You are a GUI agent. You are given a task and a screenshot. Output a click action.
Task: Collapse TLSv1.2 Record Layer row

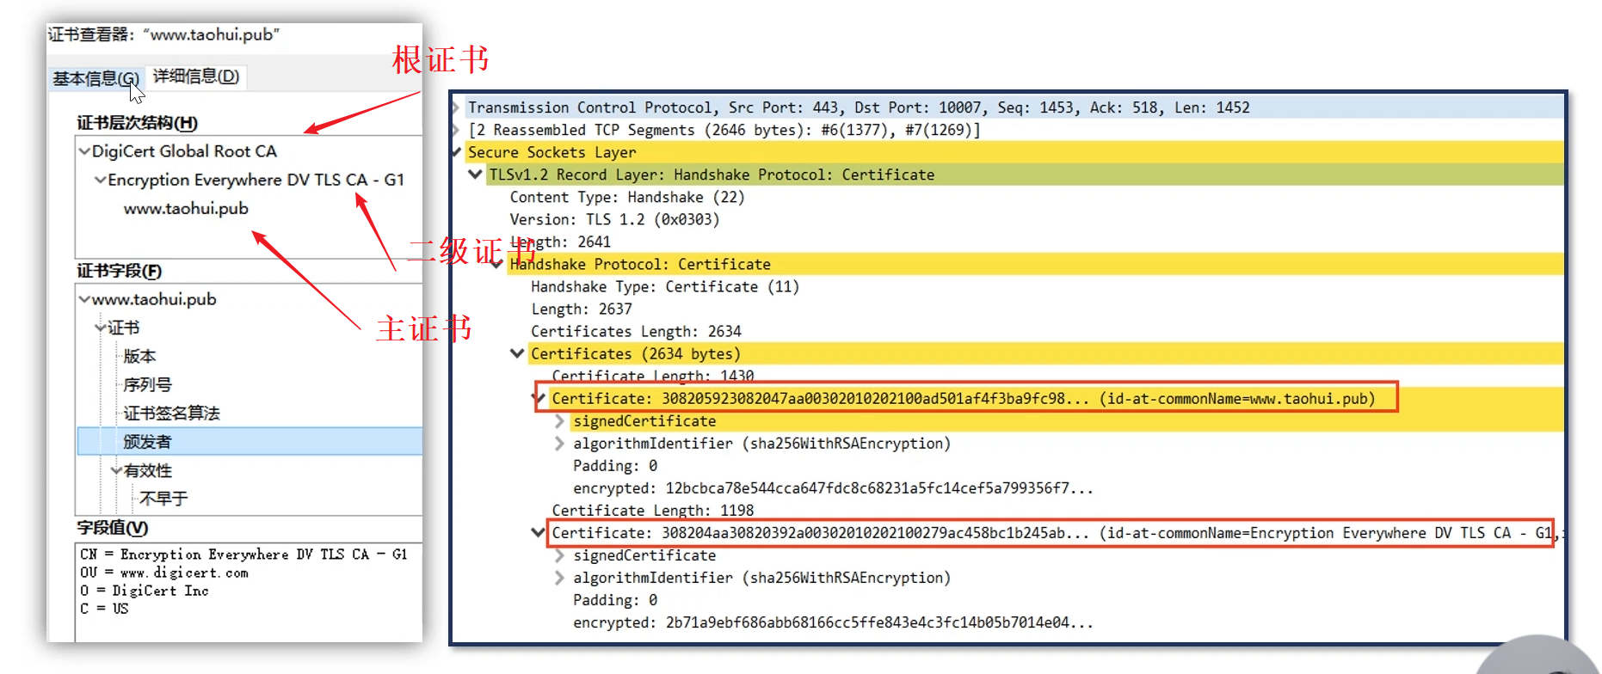point(475,175)
